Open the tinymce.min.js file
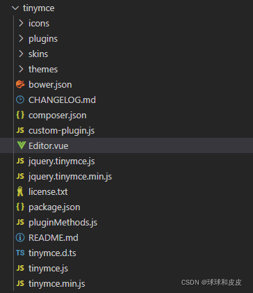The width and height of the screenshot is (253, 293). tap(57, 284)
